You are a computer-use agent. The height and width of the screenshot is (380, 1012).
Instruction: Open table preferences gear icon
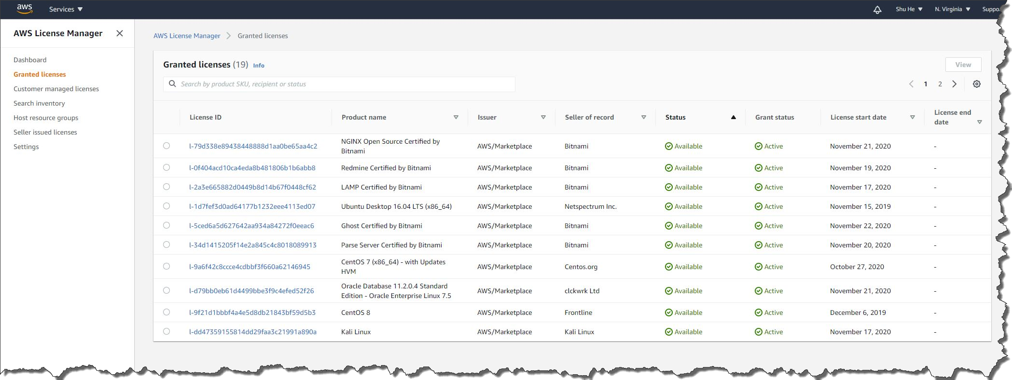[976, 84]
